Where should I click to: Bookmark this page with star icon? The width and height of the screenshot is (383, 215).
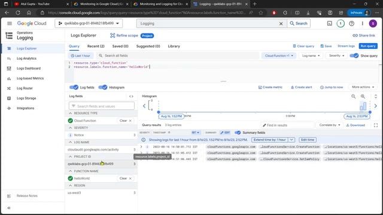(x=261, y=13)
